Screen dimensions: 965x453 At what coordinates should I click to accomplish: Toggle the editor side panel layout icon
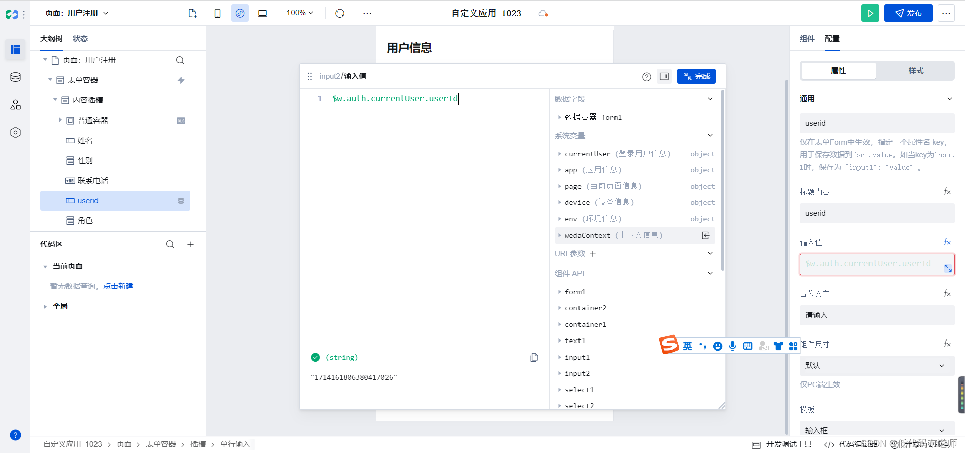[x=664, y=76]
